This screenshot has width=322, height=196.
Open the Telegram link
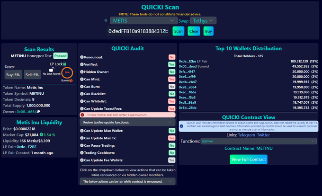(x=246, y=135)
